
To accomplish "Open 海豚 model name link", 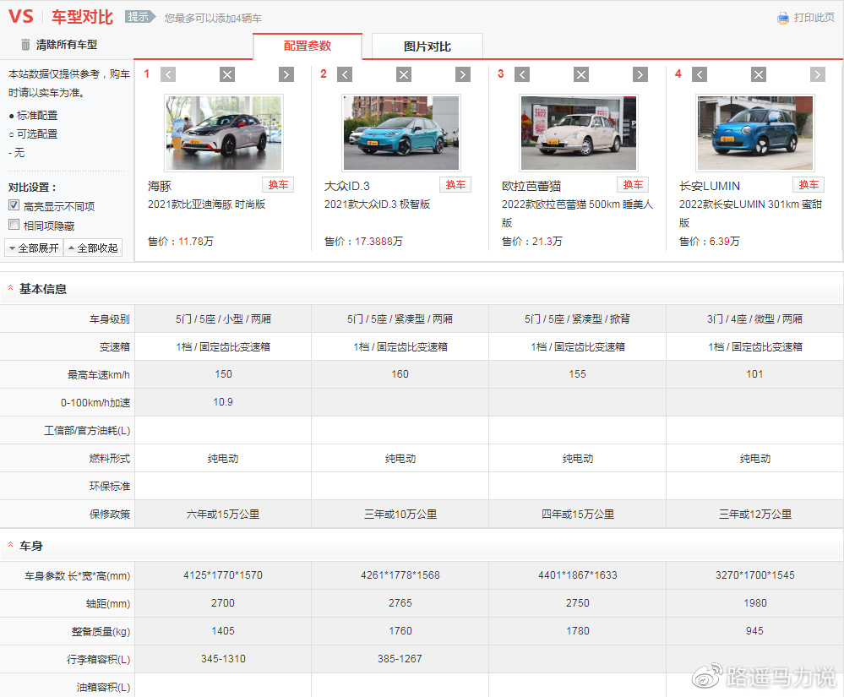I will click(x=160, y=186).
